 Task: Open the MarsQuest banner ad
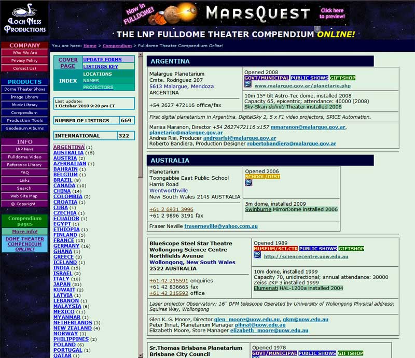(236, 13)
